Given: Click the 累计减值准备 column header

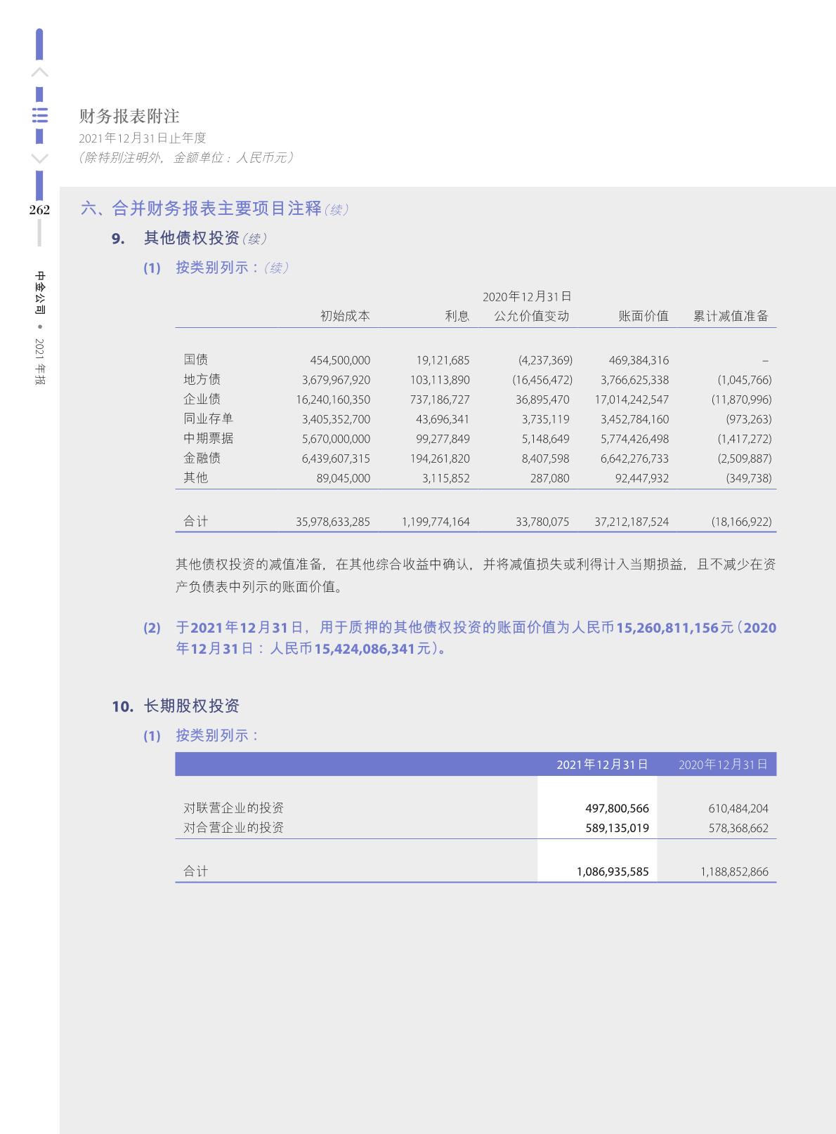Looking at the screenshot, I should pos(731,316).
